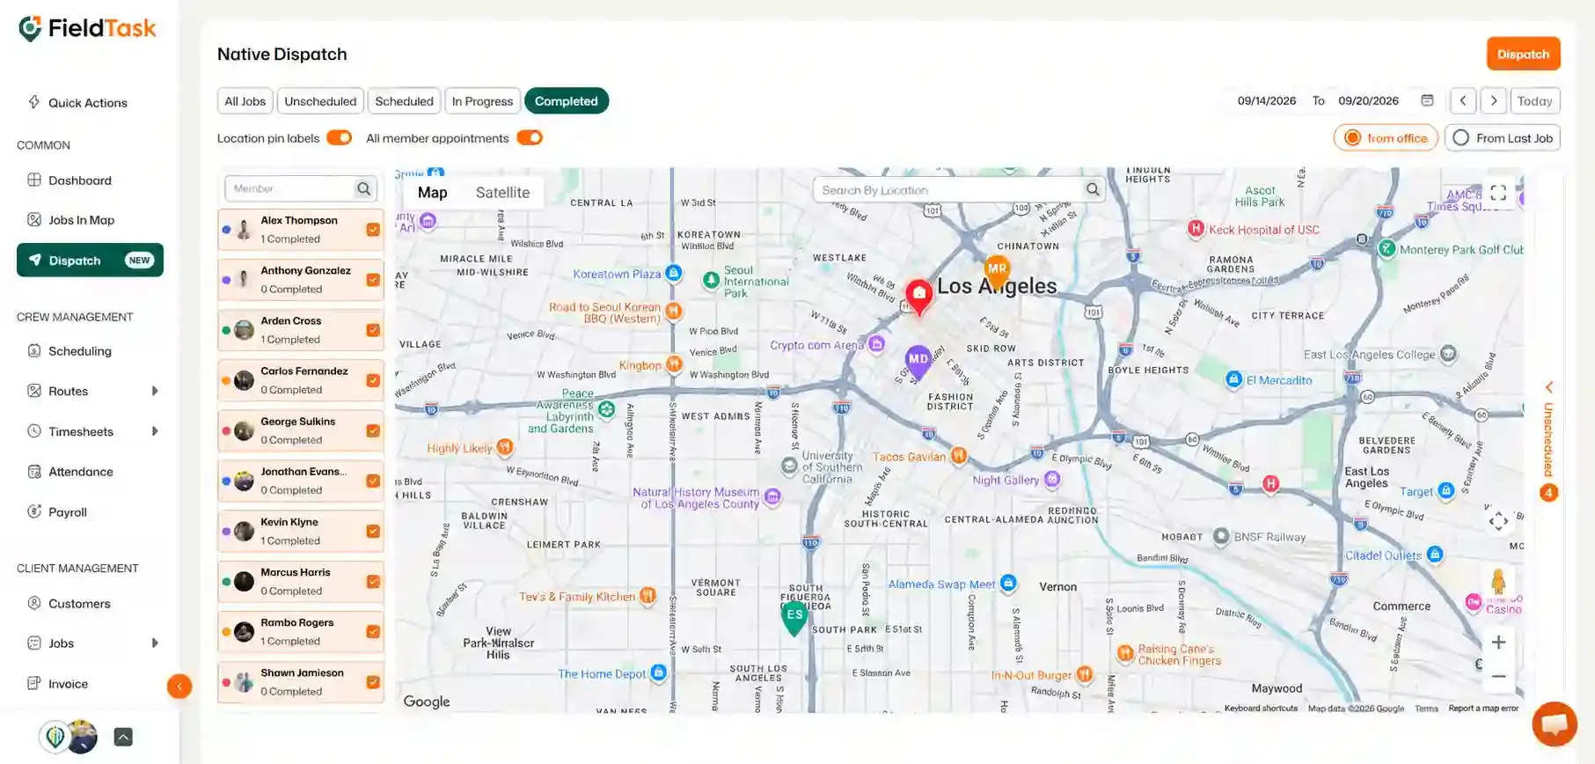Viewport: 1595px width, 764px height.
Task: Open the Payroll page
Action: coord(57,512)
